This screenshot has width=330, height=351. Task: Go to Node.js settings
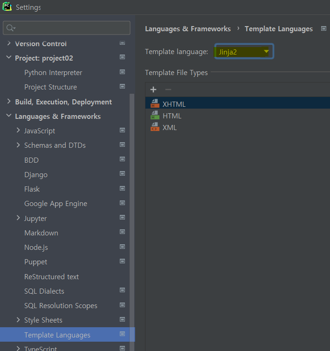pyautogui.click(x=36, y=248)
